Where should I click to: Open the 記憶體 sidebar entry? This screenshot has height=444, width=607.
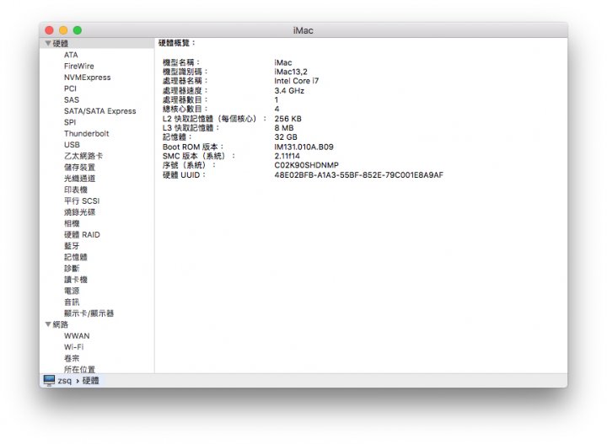click(76, 257)
